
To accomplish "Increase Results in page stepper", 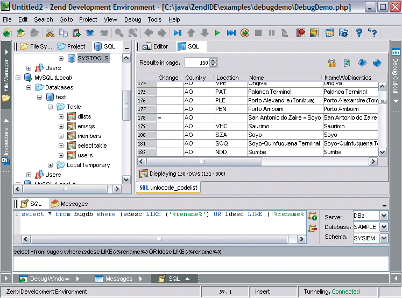I will [x=213, y=60].
